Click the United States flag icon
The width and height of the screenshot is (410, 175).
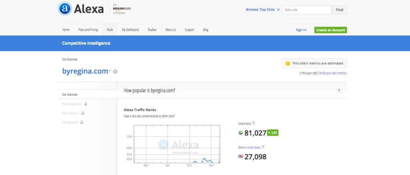point(241,157)
